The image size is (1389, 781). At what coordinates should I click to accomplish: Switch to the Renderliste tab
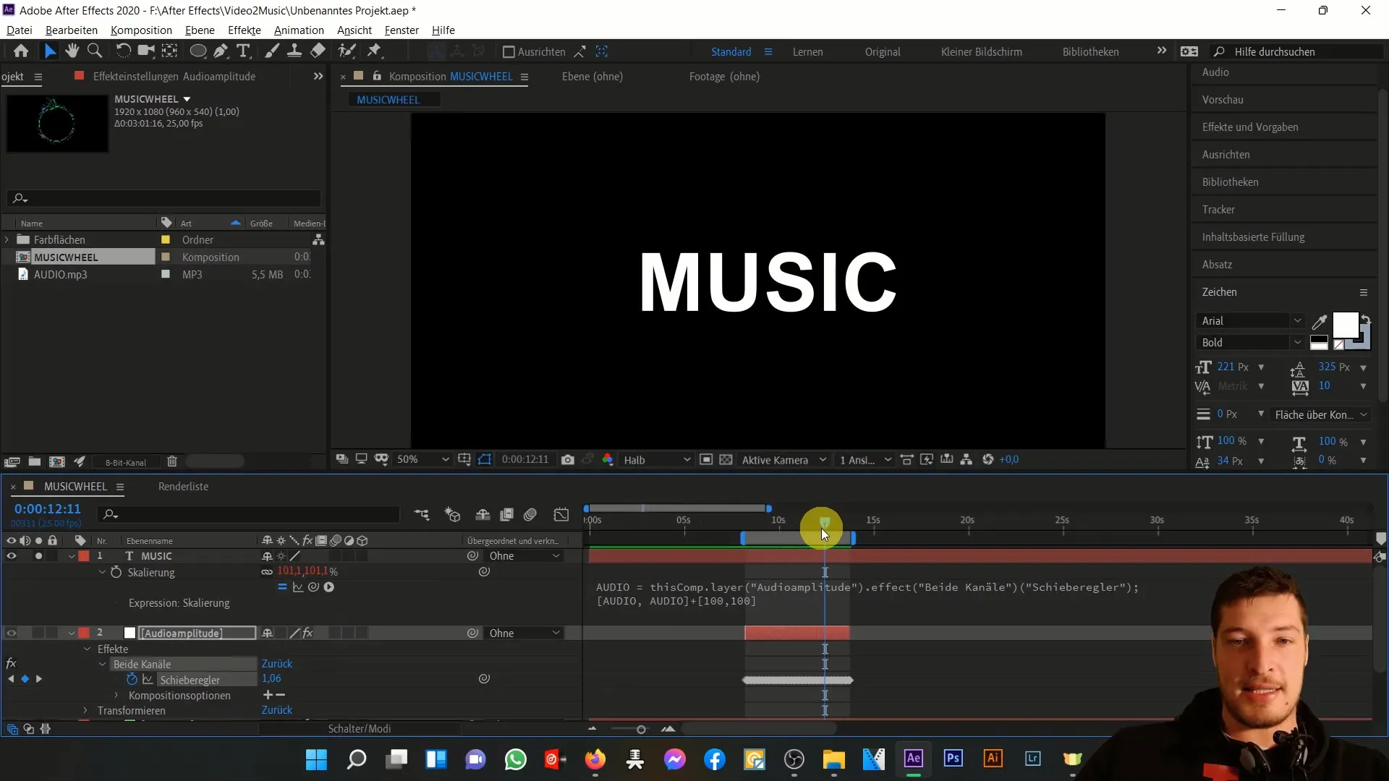pos(183,487)
